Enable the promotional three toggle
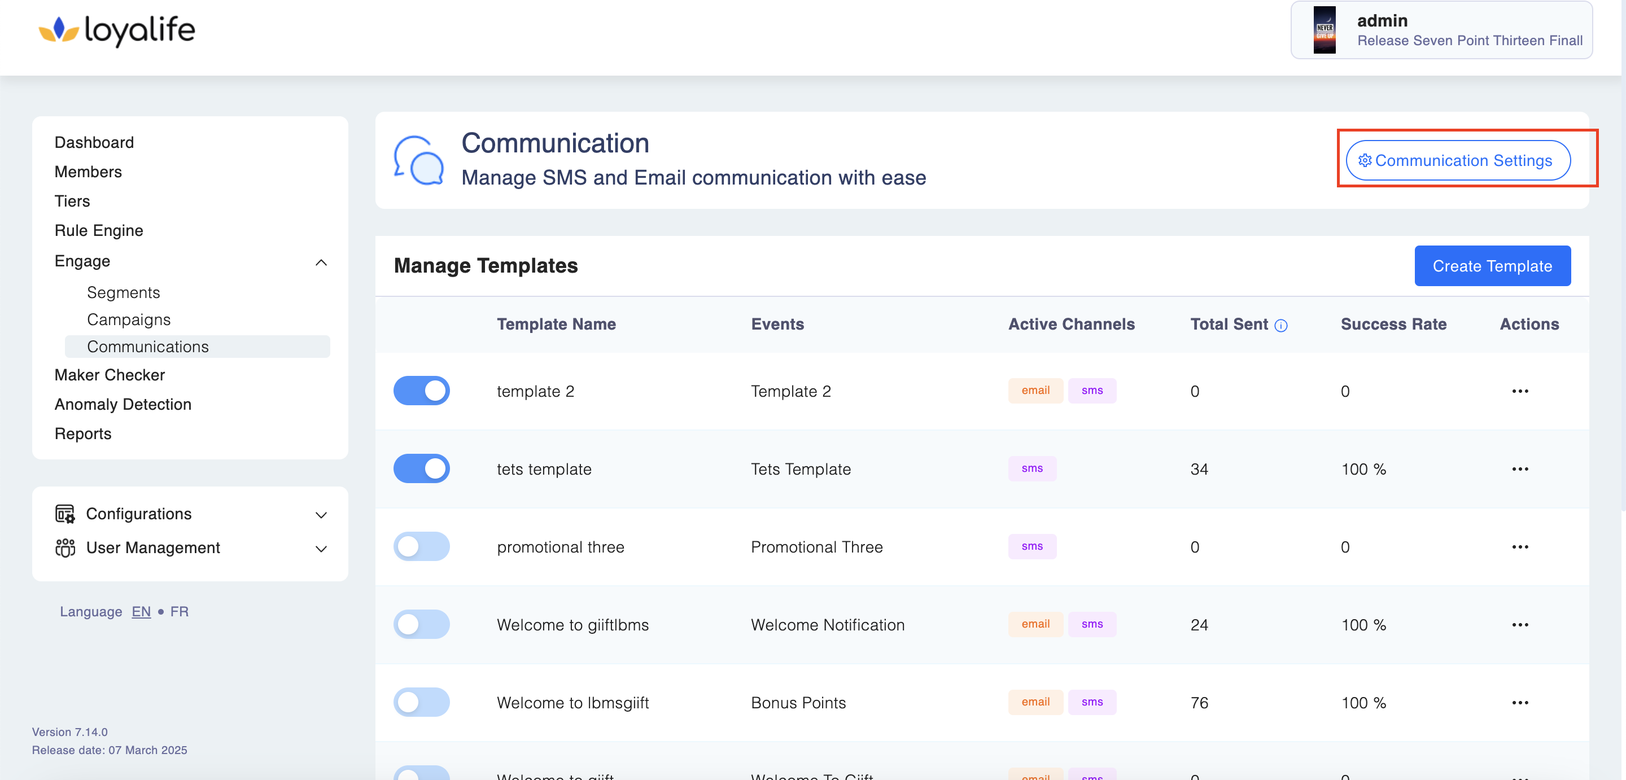Screen dimensions: 1626x780 click(x=421, y=546)
